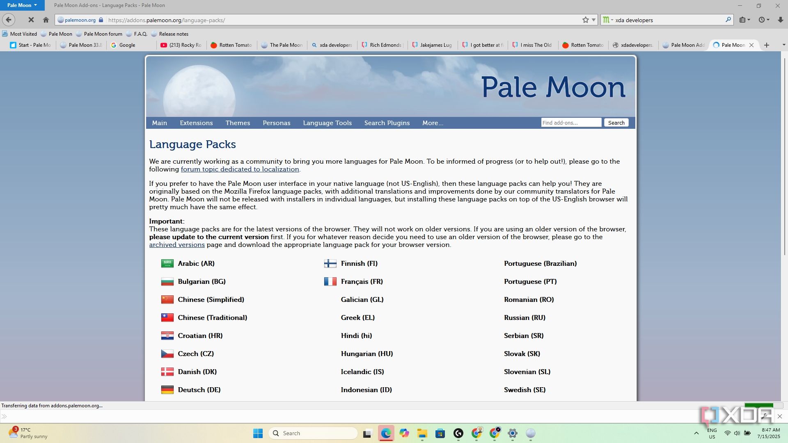The width and height of the screenshot is (788, 443).
Task: Open the address bar history dropdown arrow
Action: click(593, 20)
